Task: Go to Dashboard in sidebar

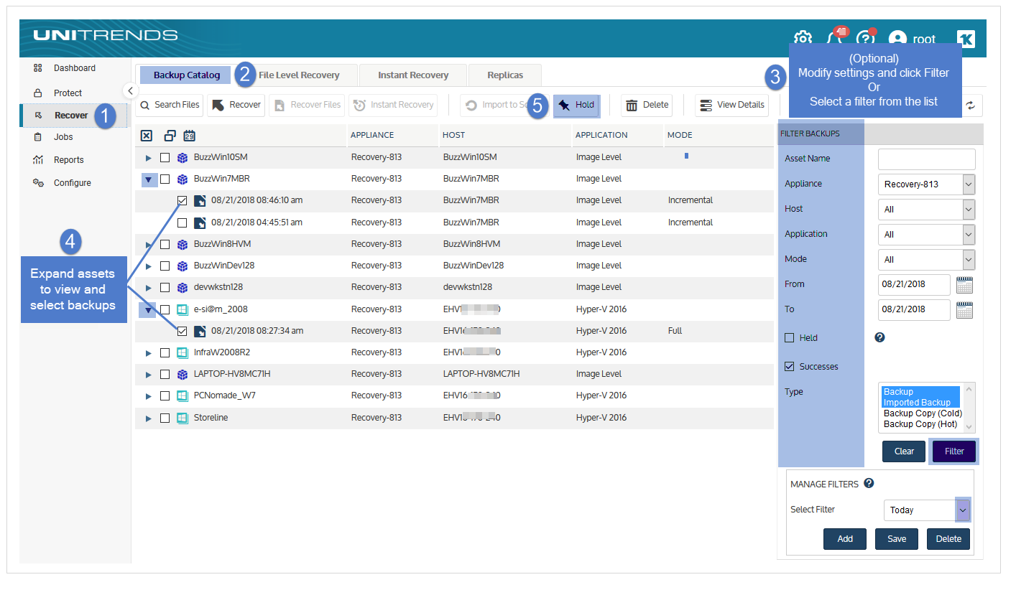Action: [74, 68]
